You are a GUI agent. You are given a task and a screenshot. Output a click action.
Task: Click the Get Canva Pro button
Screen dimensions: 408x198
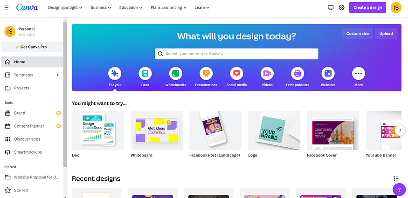[32, 47]
